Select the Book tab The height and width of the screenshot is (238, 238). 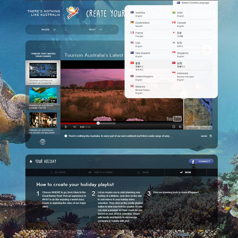pyautogui.click(x=185, y=173)
